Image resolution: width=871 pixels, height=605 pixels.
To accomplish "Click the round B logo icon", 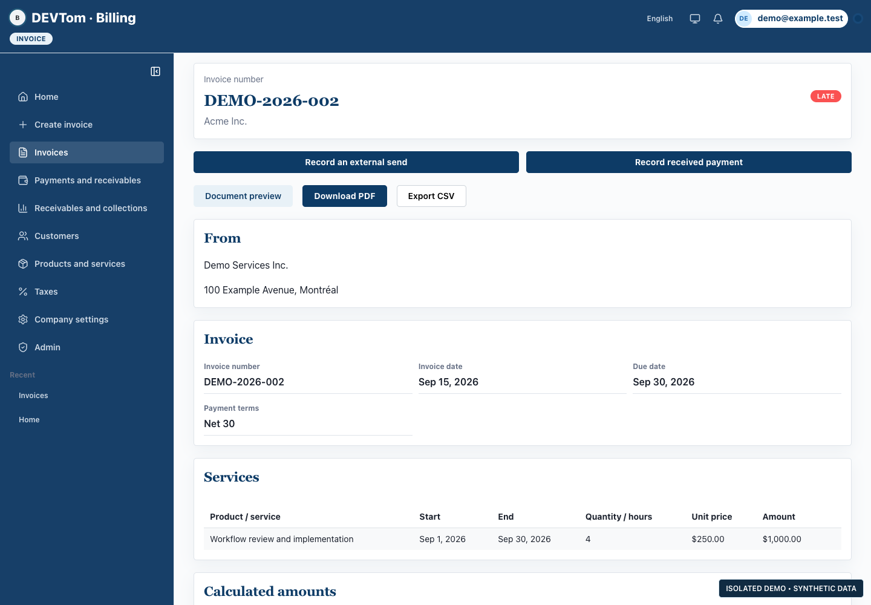I will click(18, 18).
